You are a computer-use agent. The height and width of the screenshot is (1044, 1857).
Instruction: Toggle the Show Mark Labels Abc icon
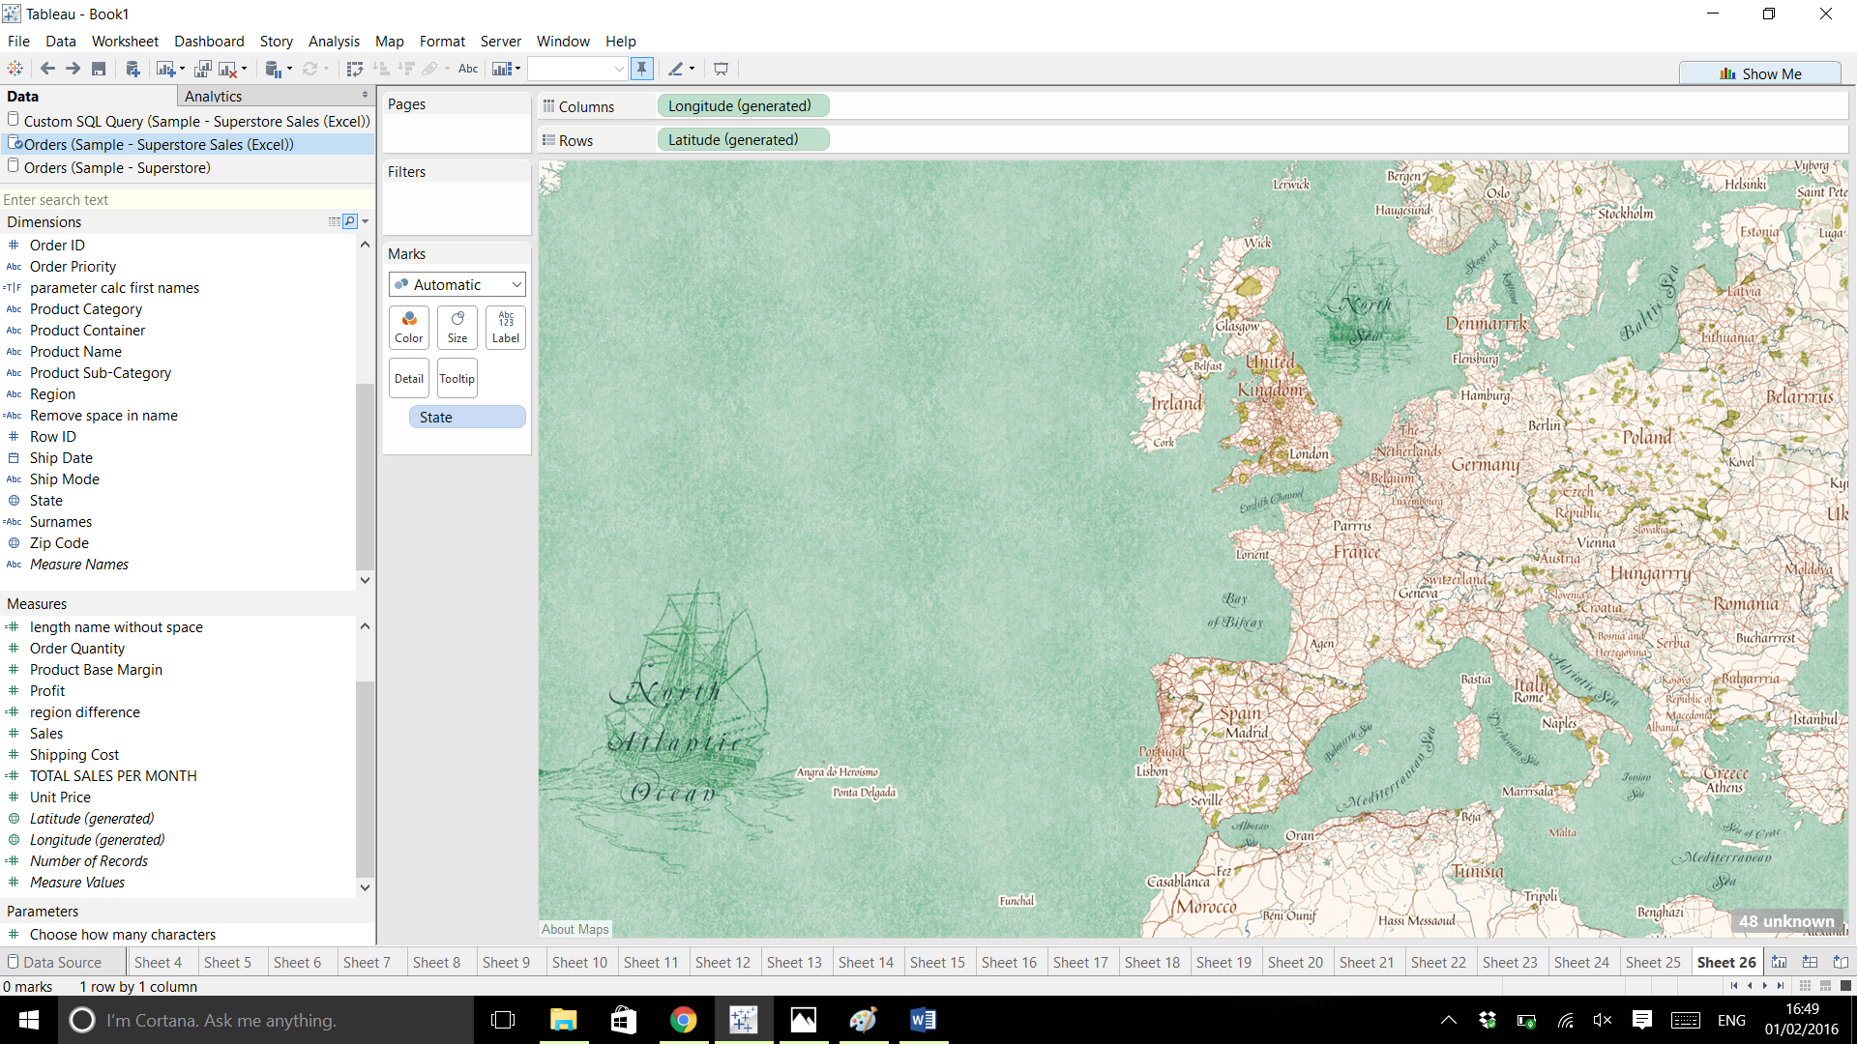(468, 69)
